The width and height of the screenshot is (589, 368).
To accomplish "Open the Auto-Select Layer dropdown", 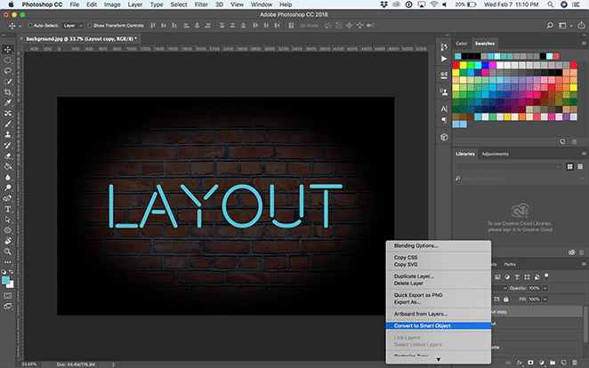I will pos(72,26).
